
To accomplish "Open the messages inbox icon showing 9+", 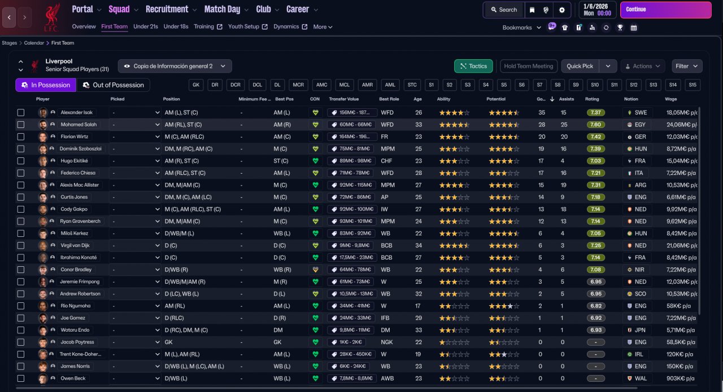I will click(552, 27).
